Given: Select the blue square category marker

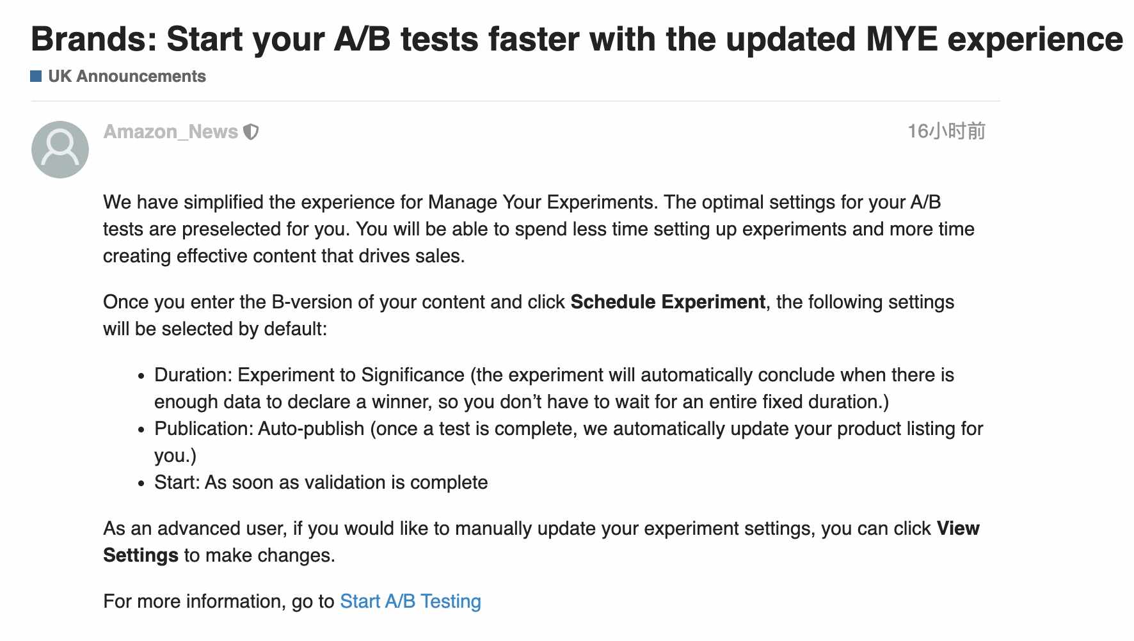Looking at the screenshot, I should 36,77.
